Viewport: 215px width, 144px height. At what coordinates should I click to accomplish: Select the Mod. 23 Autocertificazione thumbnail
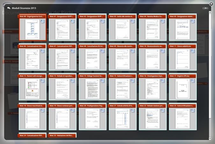pyautogui.click(x=183, y=119)
